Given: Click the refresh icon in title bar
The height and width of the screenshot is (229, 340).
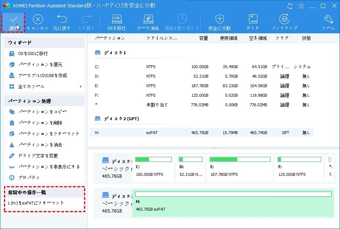Looking at the screenshot, I should click(290, 6).
